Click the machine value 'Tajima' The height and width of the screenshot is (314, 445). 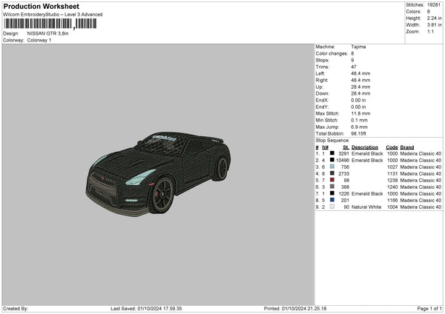coord(358,47)
